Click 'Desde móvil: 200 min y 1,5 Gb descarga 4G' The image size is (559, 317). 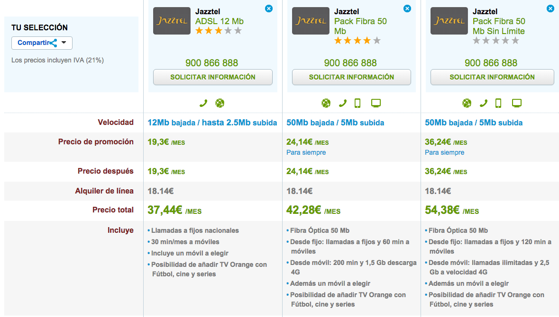pos(353,267)
